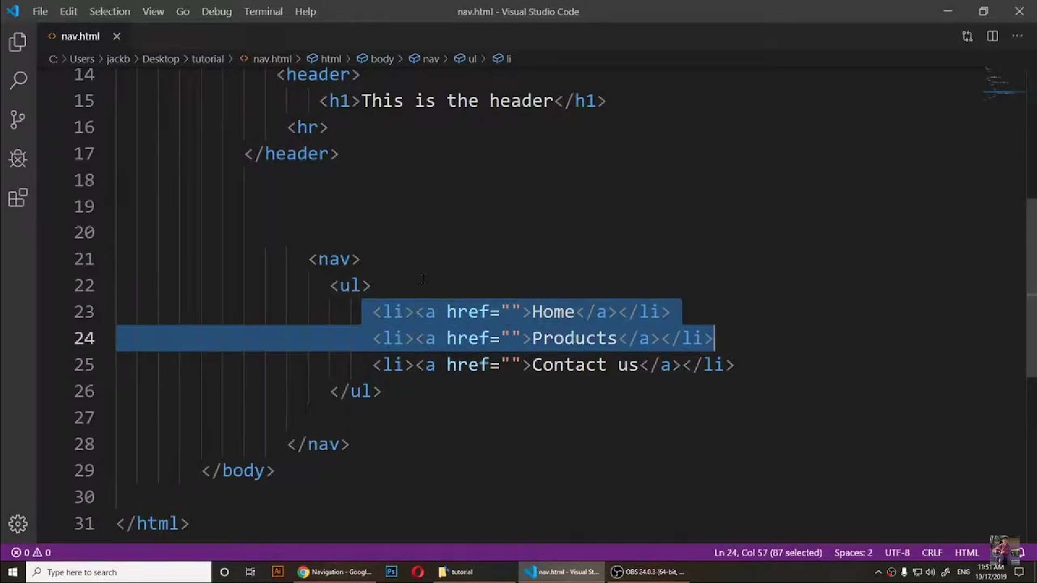1037x583 pixels.
Task: Select the body breadcrumb item
Action: tap(375, 58)
